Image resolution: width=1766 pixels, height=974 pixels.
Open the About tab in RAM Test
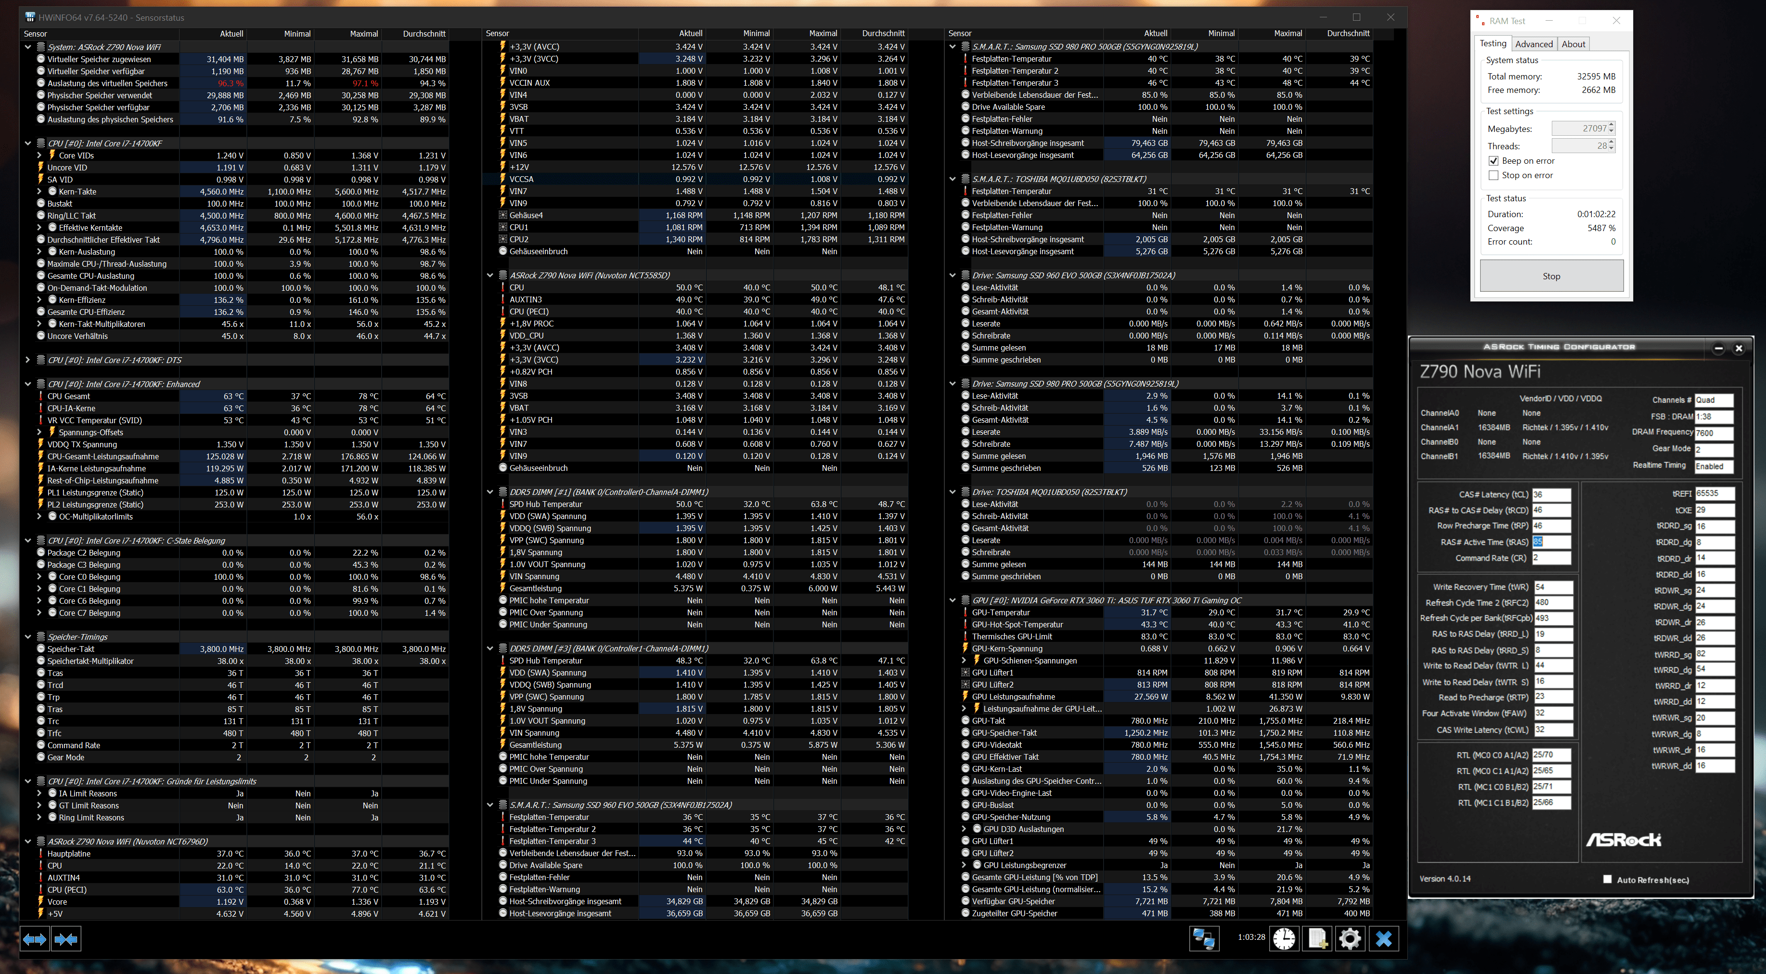click(x=1573, y=44)
